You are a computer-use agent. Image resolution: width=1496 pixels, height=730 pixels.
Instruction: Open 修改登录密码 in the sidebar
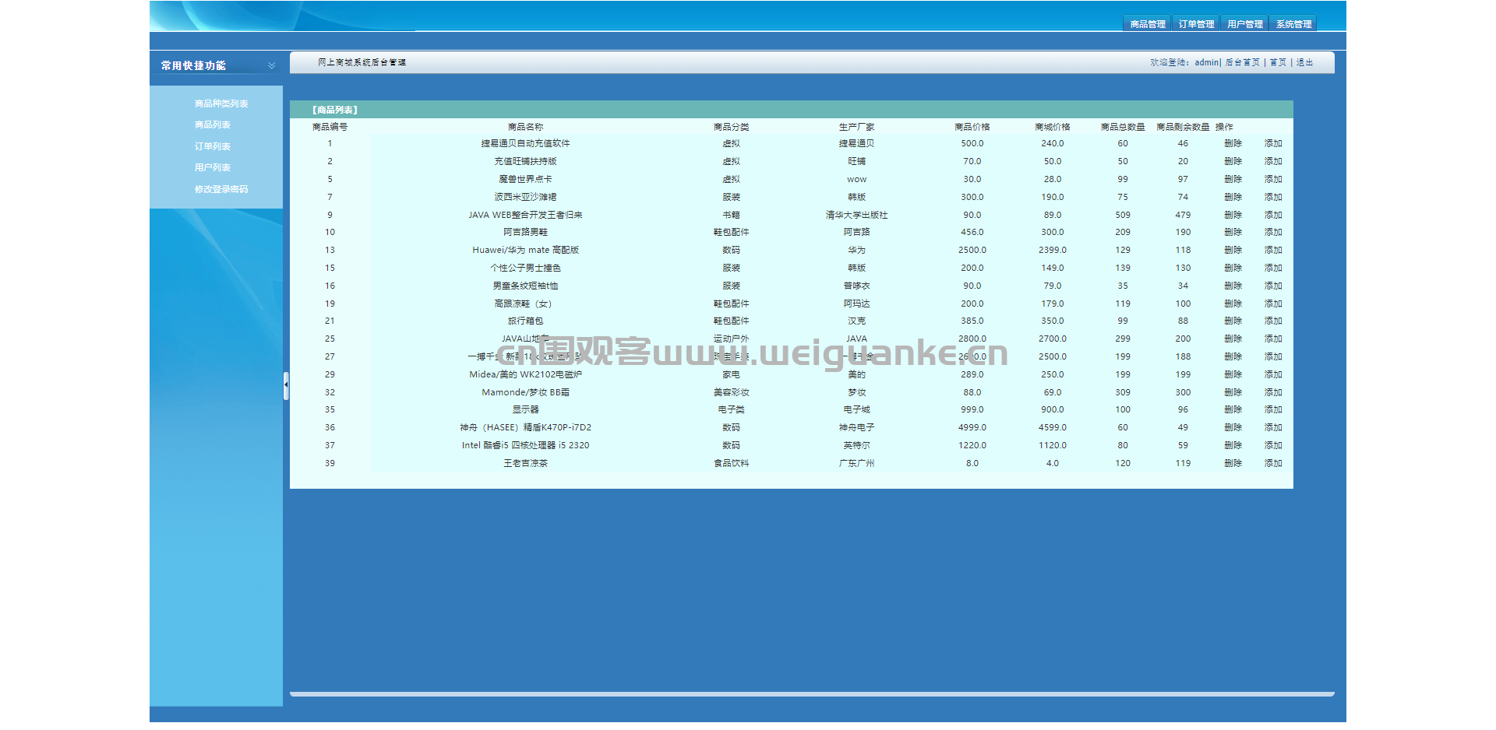coord(221,189)
